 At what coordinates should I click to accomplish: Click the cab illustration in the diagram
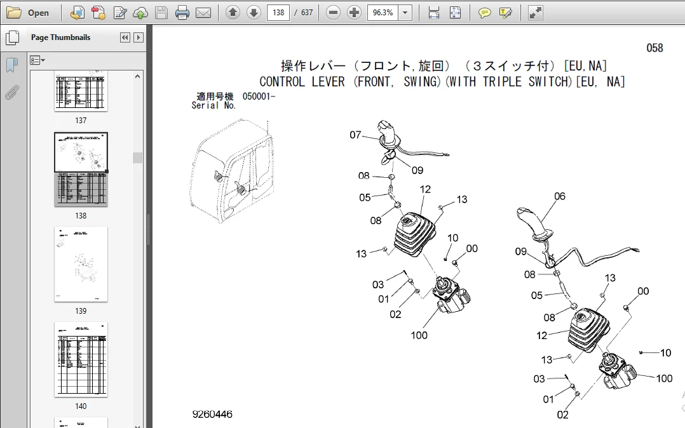(x=233, y=170)
